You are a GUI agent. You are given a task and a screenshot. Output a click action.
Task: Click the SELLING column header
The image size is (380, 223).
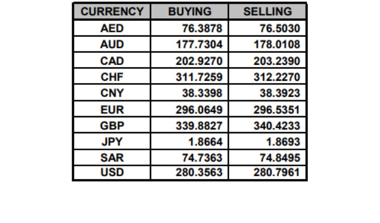click(267, 12)
